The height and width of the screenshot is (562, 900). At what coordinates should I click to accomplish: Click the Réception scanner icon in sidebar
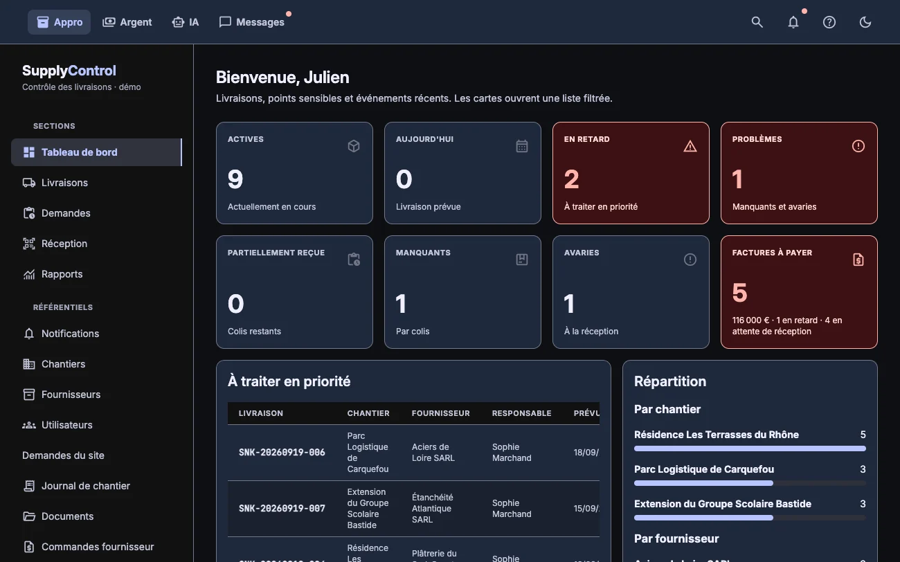tap(29, 244)
